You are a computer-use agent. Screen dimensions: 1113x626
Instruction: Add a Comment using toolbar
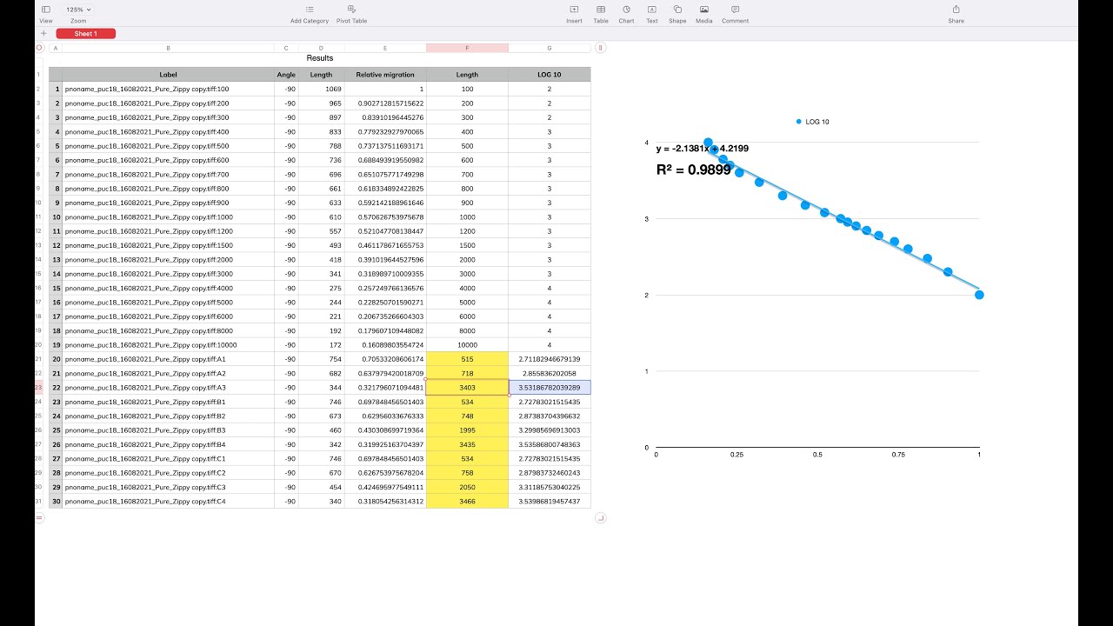(x=735, y=14)
